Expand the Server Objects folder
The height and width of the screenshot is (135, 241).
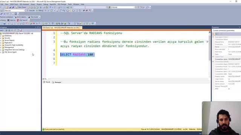pyautogui.click(x=1, y=40)
